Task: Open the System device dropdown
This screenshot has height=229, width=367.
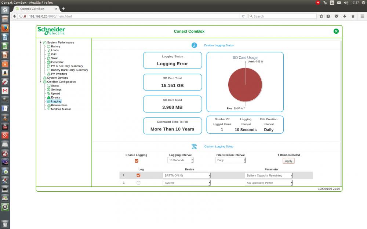Action: 186,183
